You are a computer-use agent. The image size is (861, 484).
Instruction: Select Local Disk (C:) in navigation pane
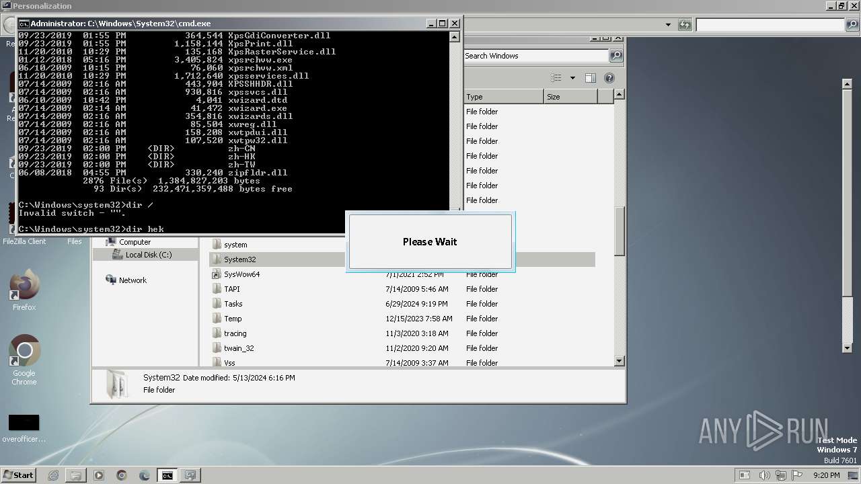click(x=145, y=255)
